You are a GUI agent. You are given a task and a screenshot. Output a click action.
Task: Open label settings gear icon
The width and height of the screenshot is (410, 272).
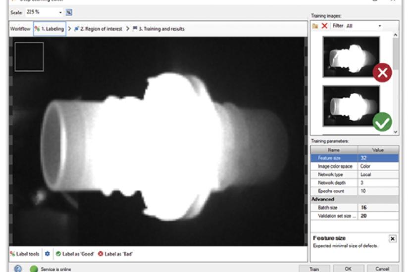tap(48, 254)
